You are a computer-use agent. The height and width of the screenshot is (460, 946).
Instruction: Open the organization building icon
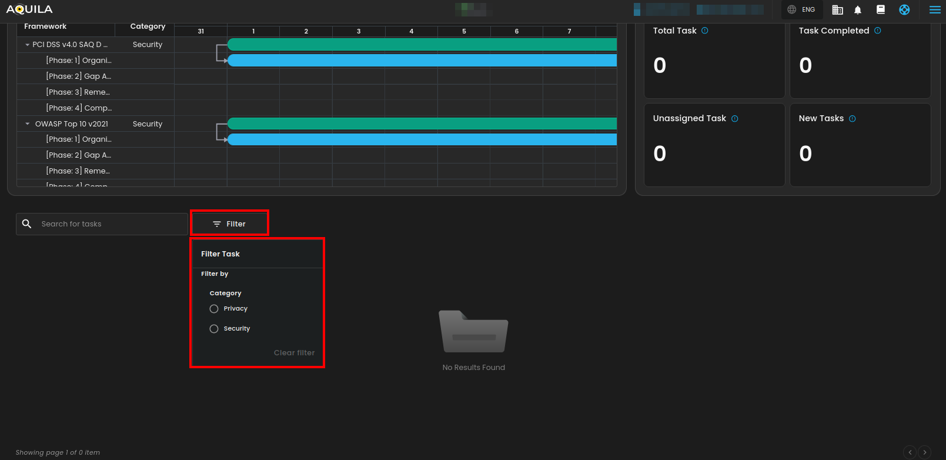[837, 9]
